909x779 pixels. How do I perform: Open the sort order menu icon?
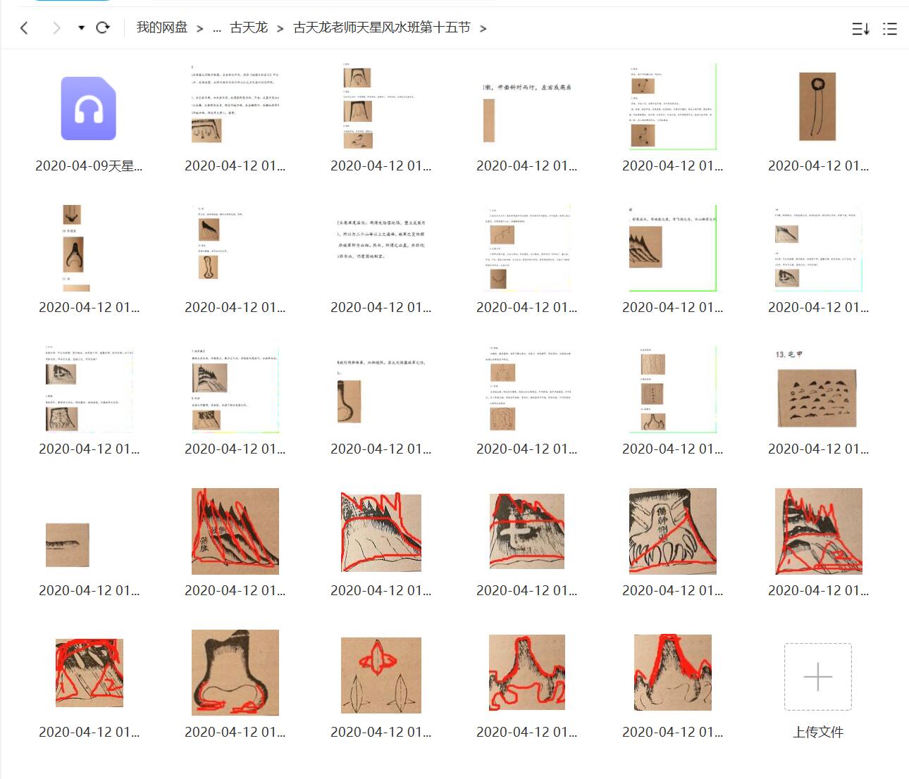860,29
